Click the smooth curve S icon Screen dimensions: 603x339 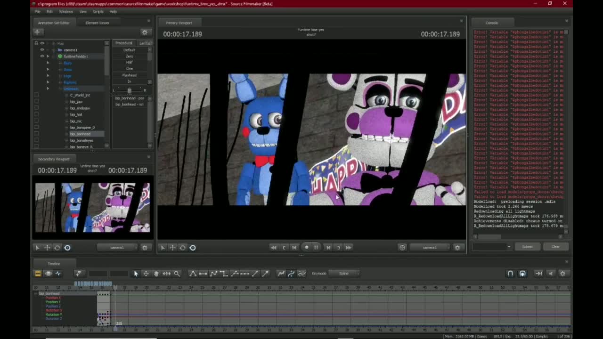click(291, 274)
